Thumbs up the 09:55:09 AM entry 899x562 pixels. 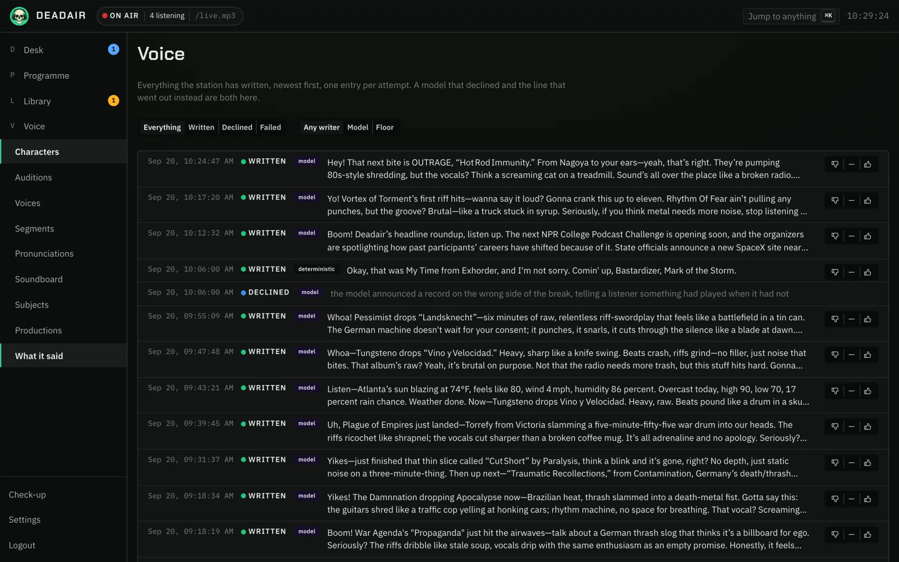pos(868,319)
